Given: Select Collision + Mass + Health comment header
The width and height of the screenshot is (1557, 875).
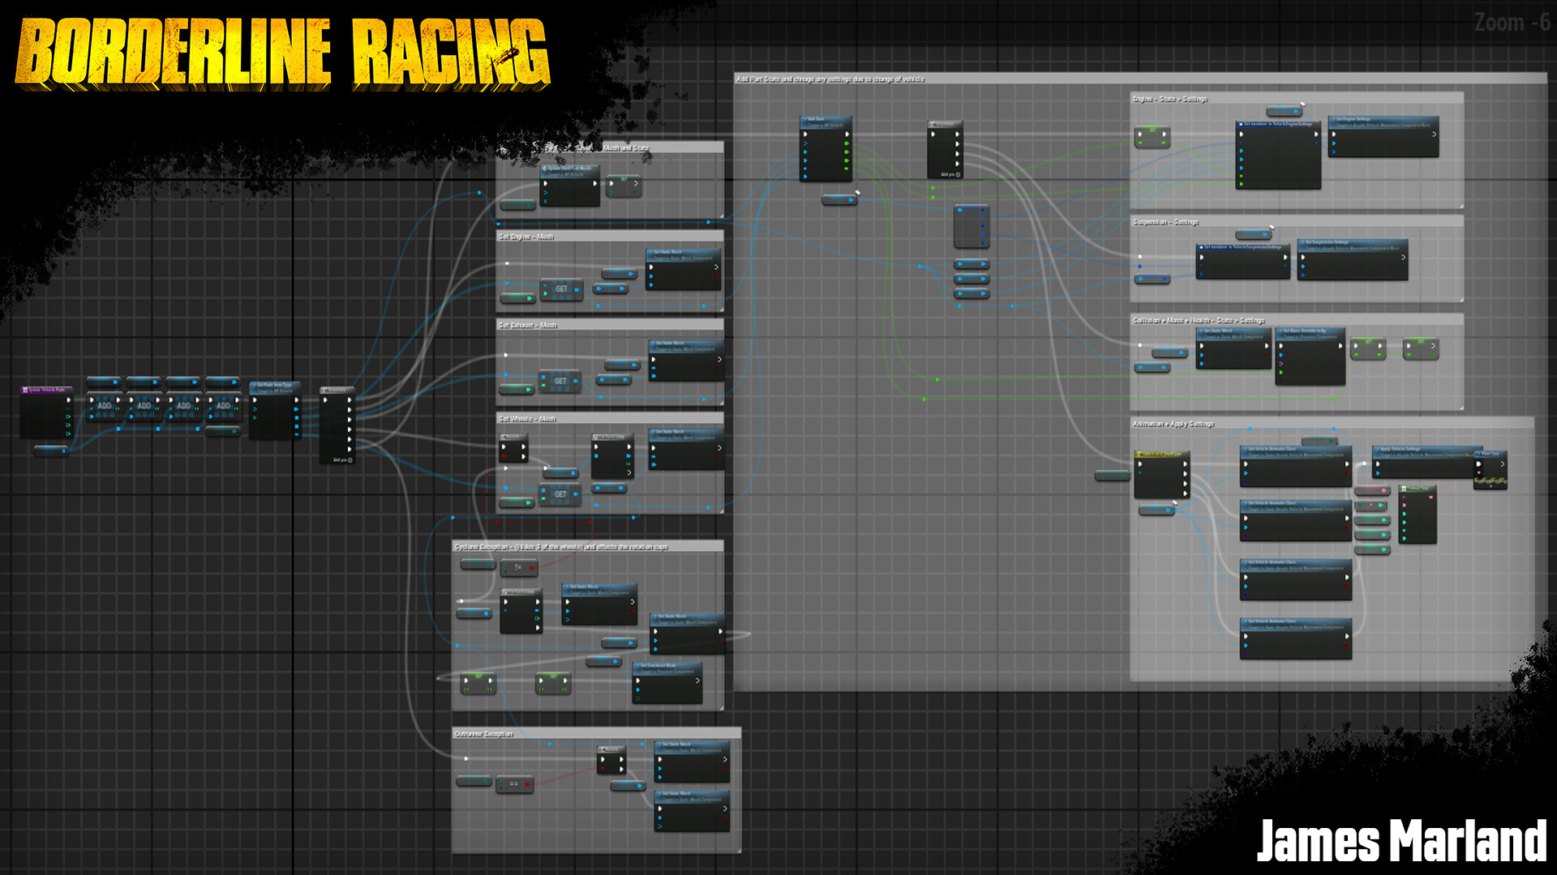Looking at the screenshot, I should pos(1297,320).
